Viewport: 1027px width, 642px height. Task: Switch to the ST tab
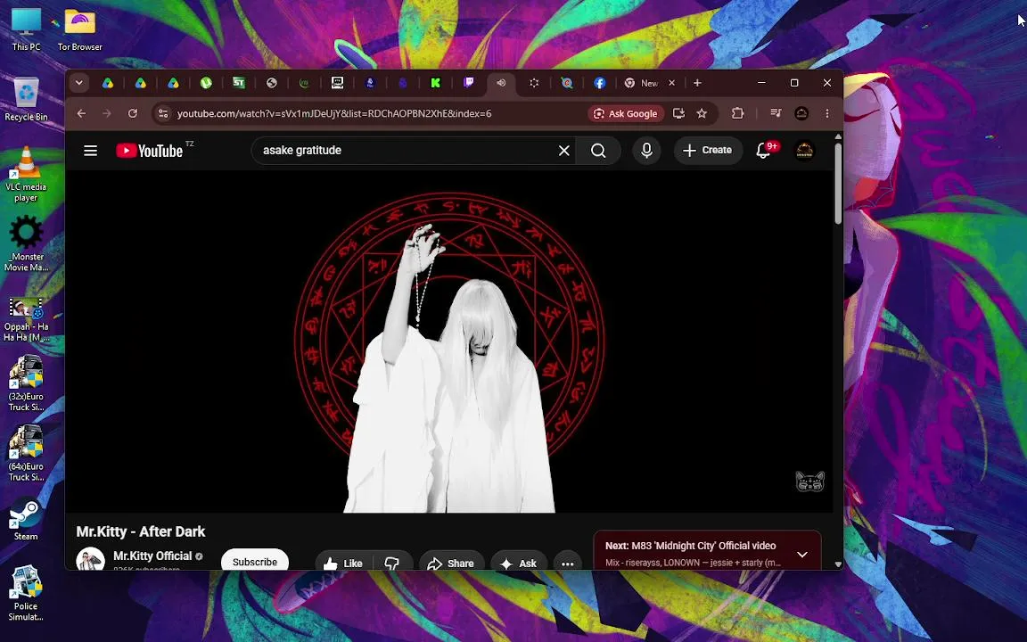(x=239, y=83)
